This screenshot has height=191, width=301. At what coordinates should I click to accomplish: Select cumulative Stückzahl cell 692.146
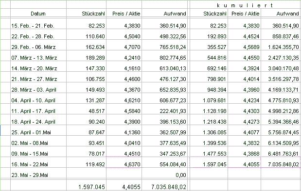(209, 68)
